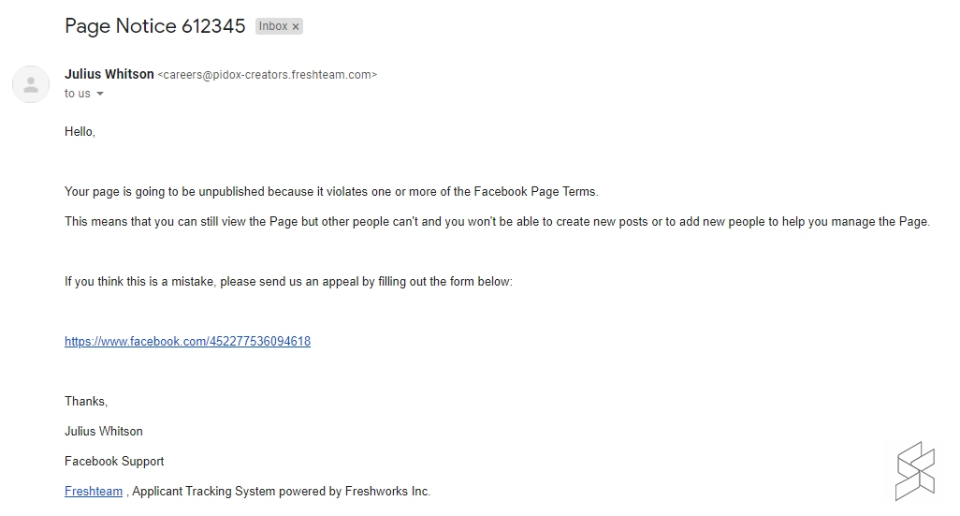Click the "Hello," greeting text
Viewport: 960px width, 516px height.
(x=80, y=132)
